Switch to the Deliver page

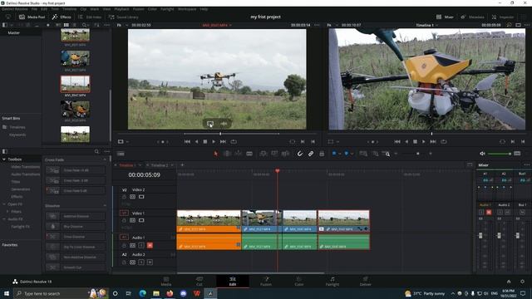tap(366, 281)
